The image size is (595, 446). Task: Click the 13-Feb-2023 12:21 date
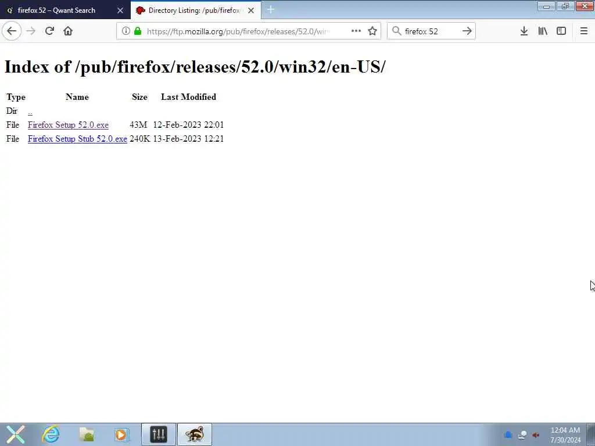click(x=189, y=139)
